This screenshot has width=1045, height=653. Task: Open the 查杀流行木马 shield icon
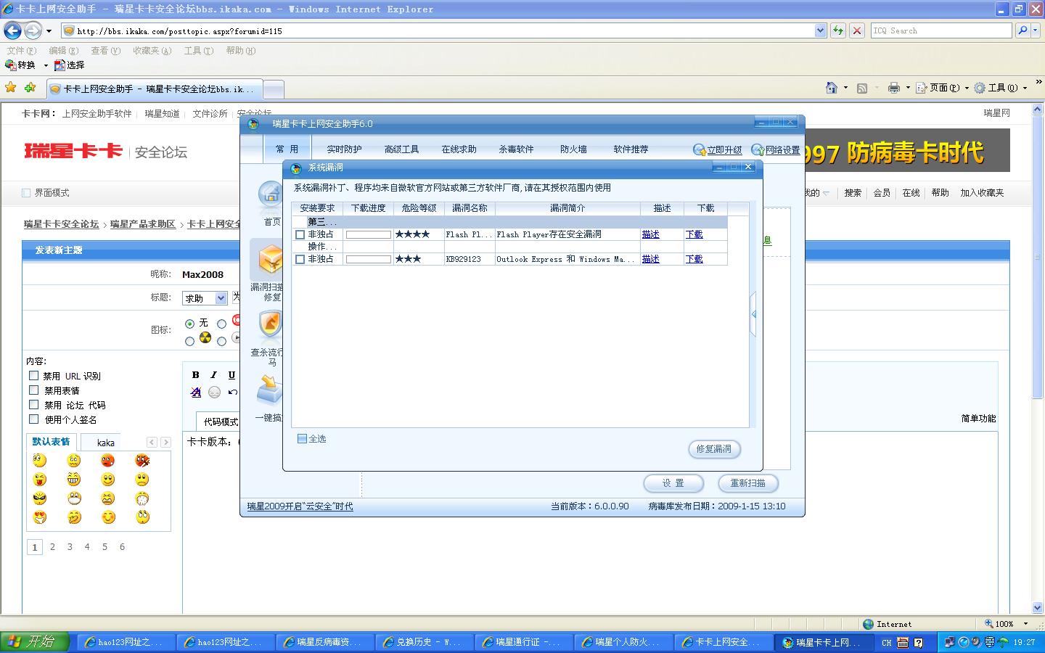[x=270, y=324]
